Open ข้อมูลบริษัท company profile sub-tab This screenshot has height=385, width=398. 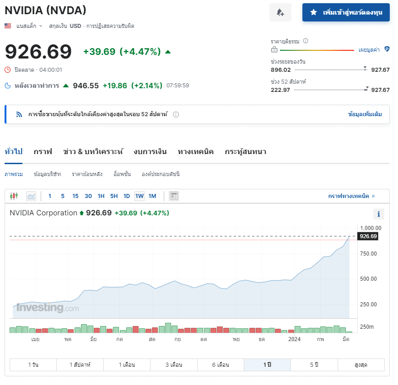pos(47,174)
